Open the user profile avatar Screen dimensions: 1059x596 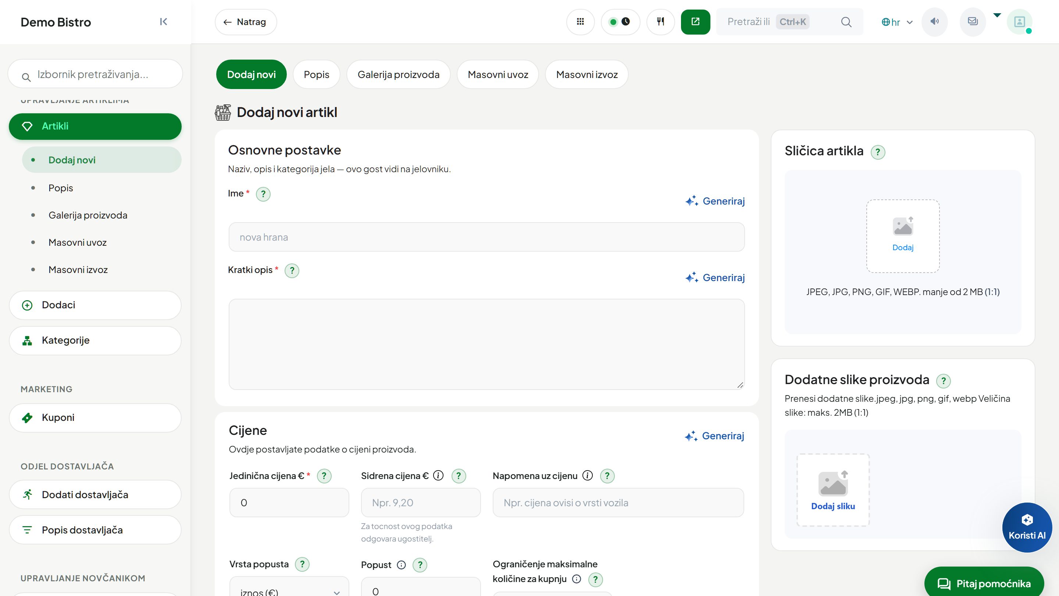pos(1020,22)
